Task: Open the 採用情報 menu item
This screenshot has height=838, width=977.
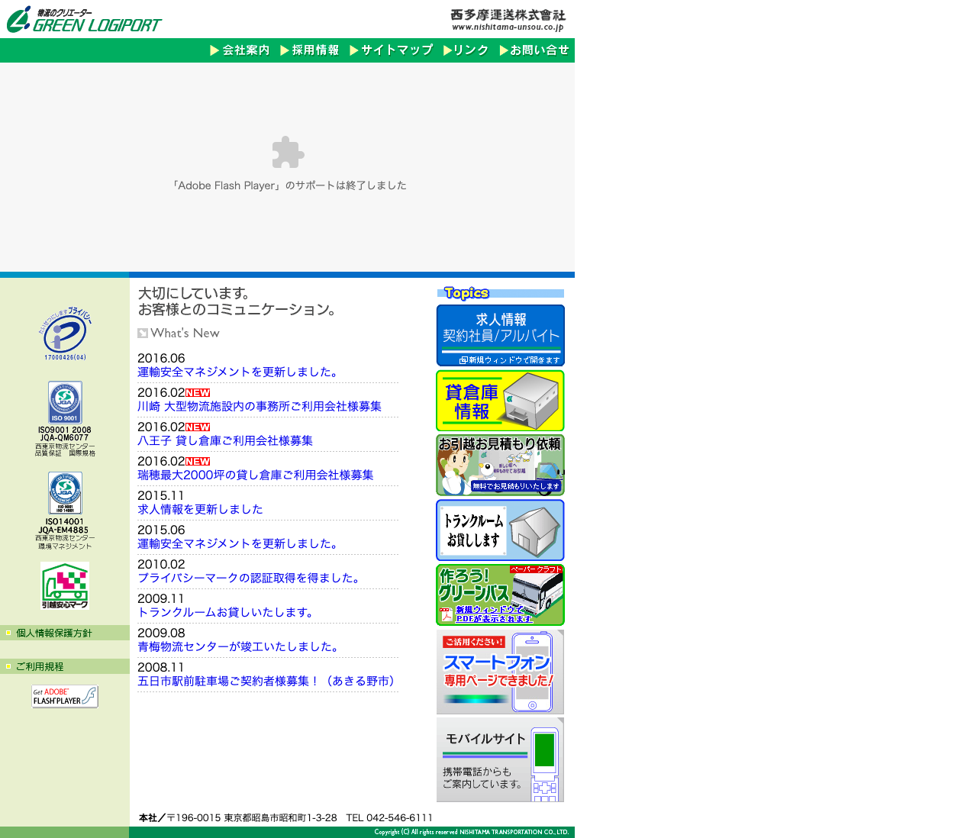Action: [310, 50]
